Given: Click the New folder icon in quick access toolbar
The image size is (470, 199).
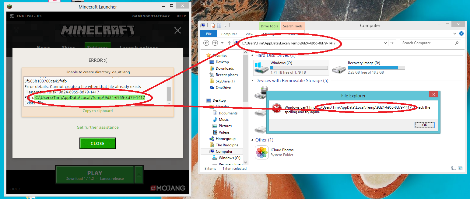Looking at the screenshot, I should pos(219,26).
